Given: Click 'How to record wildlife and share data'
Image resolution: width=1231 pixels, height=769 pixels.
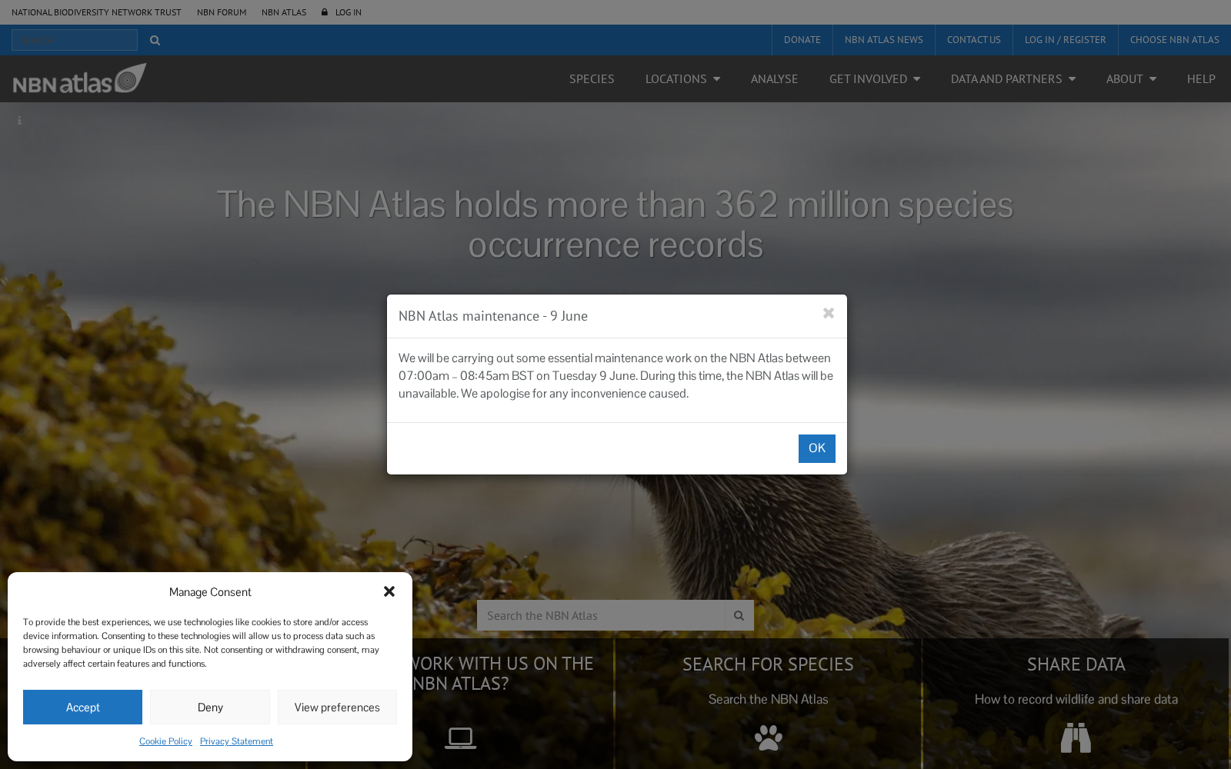Looking at the screenshot, I should tap(1076, 699).
